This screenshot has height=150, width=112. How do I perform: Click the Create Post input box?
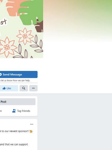pyautogui.click(x=18, y=102)
